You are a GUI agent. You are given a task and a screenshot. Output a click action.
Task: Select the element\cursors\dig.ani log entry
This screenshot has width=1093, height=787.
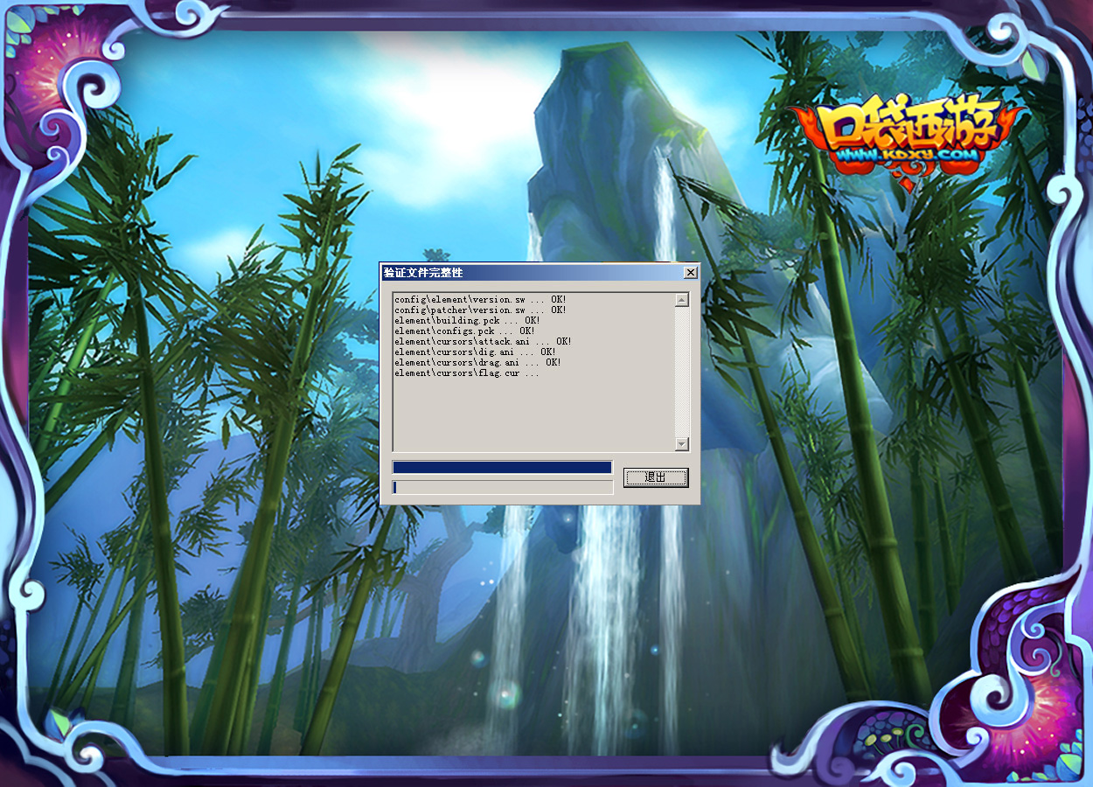pyautogui.click(x=474, y=352)
